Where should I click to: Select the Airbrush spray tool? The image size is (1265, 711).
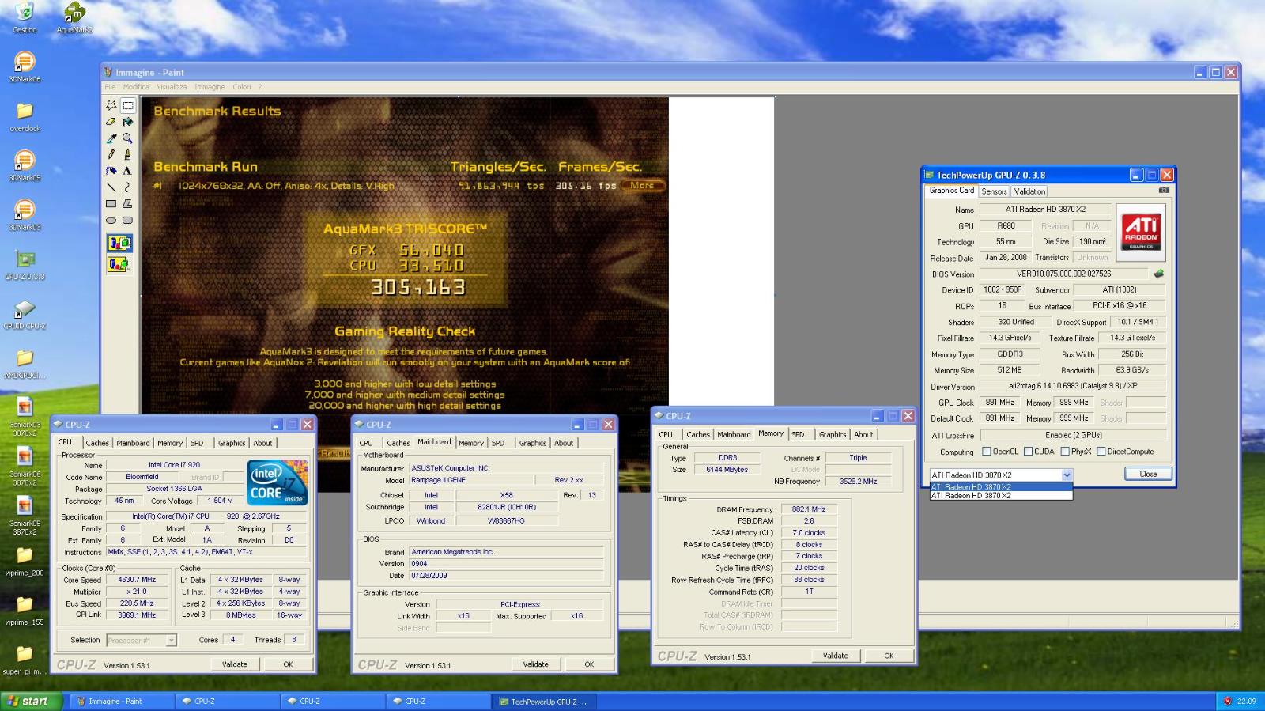pos(111,171)
